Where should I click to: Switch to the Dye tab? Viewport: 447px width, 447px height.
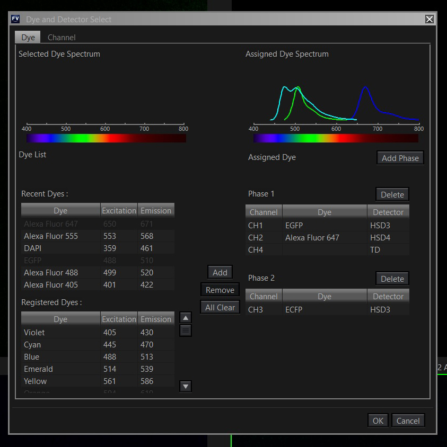(x=28, y=38)
